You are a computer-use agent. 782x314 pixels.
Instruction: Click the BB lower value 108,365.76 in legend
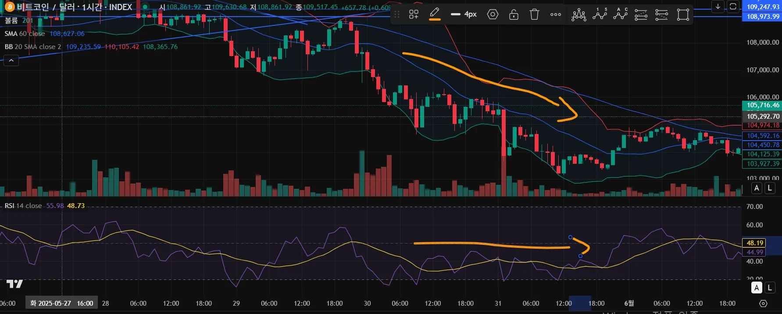pos(160,46)
